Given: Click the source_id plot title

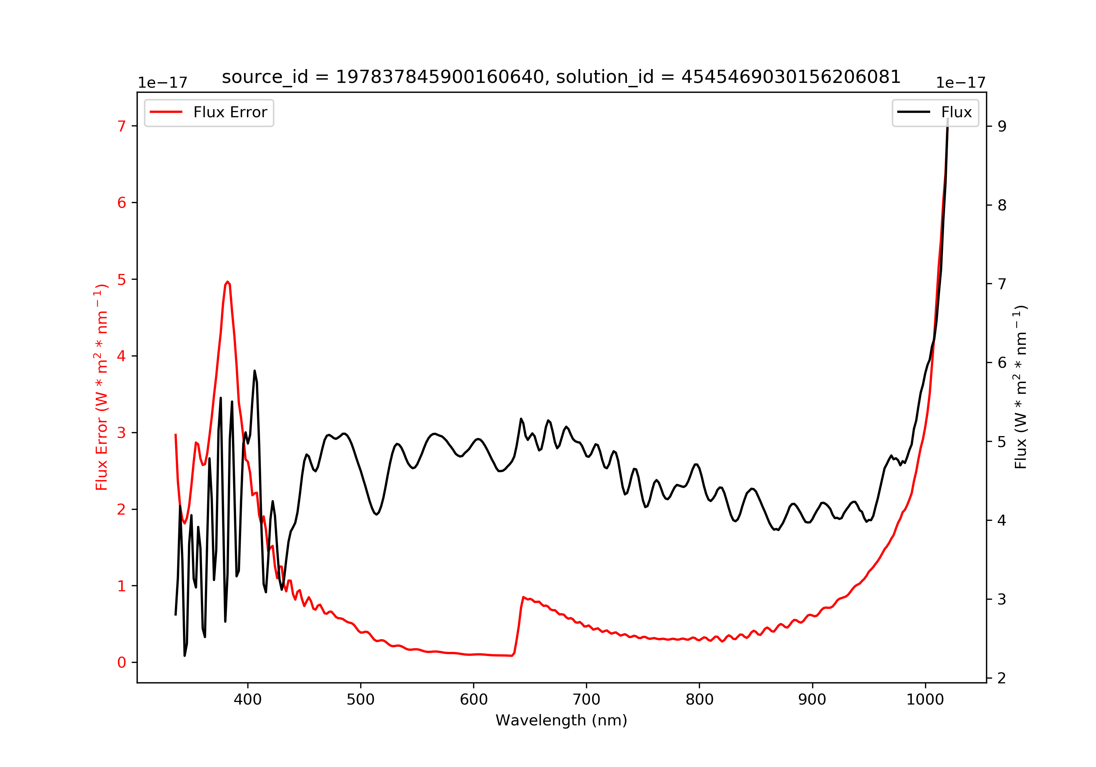Looking at the screenshot, I should [561, 77].
